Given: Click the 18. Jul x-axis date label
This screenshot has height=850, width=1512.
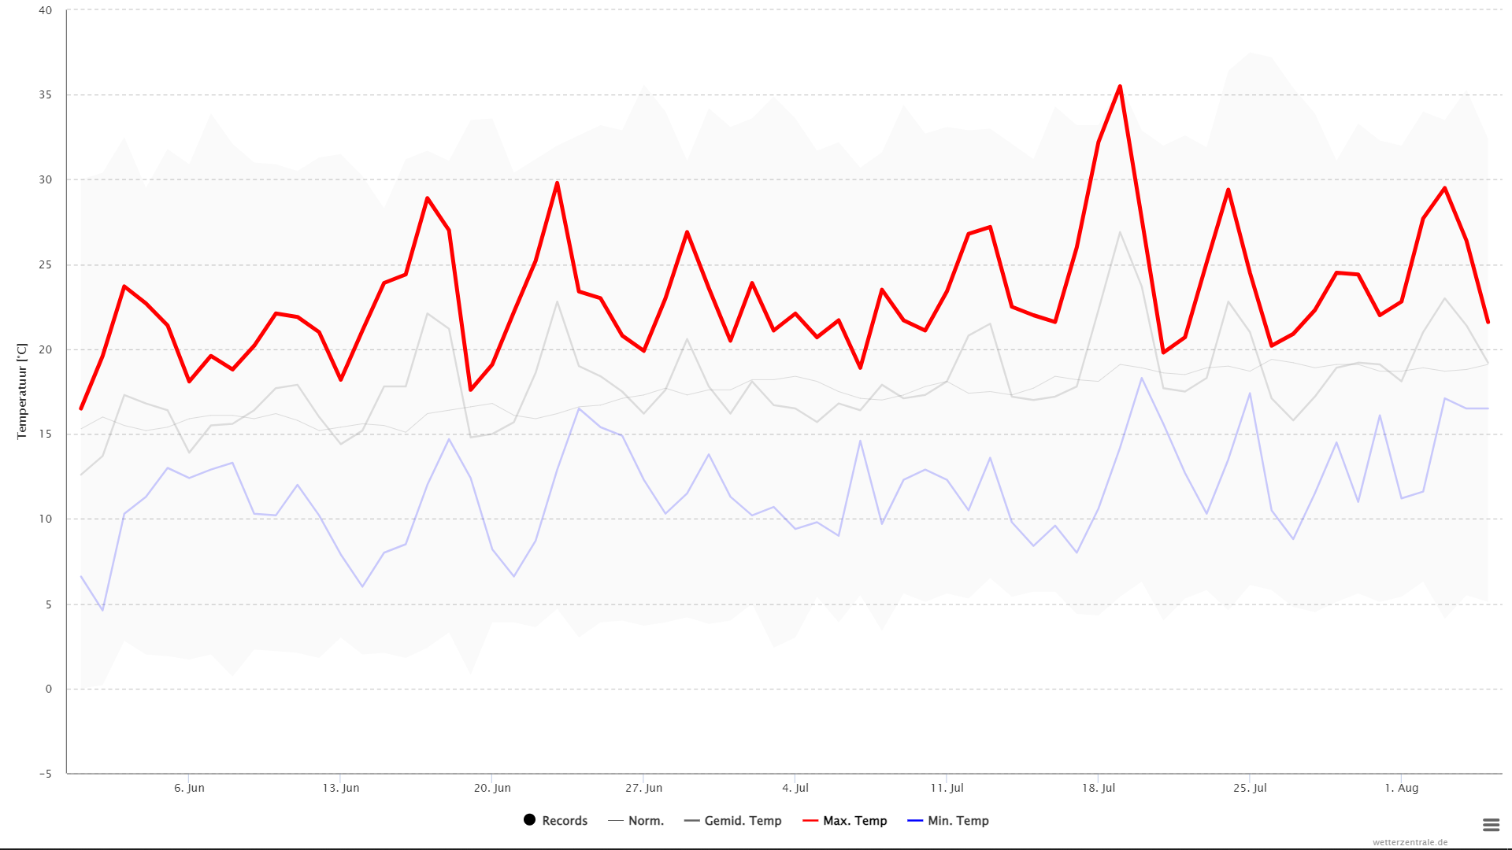Looking at the screenshot, I should [1098, 788].
